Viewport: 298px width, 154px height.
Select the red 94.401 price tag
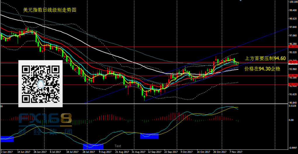(293, 63)
